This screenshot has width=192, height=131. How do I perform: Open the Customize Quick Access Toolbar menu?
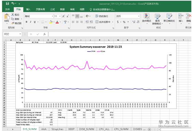coord(19,4)
